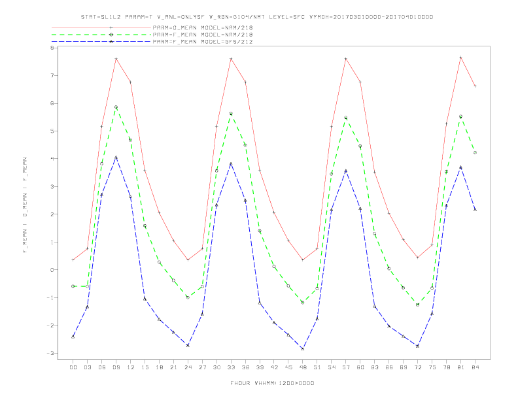Viewport: 518px width, 400px height.
Task: Click x-axis tick label 78
Action: tap(447, 367)
